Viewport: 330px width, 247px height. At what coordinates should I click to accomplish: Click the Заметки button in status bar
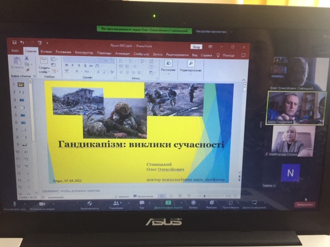(122, 197)
